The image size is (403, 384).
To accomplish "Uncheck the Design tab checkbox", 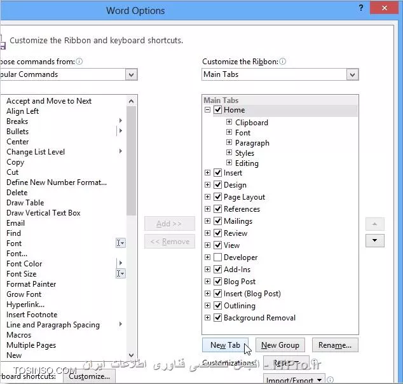I will [x=217, y=184].
